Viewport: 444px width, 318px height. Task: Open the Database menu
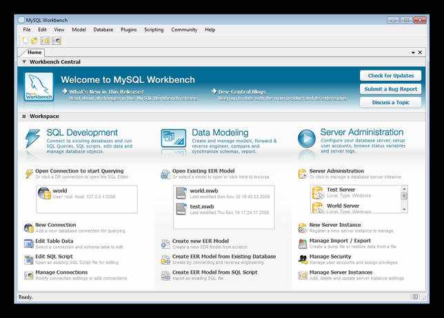103,30
